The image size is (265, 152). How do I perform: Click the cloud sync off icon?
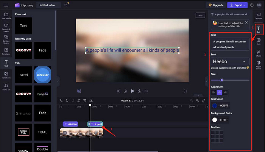(65, 5)
